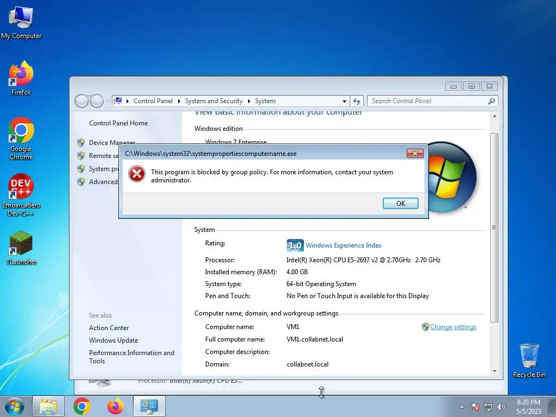Screen dimensions: 556x417
Task: Show hidden system tray icons
Action: [462, 407]
